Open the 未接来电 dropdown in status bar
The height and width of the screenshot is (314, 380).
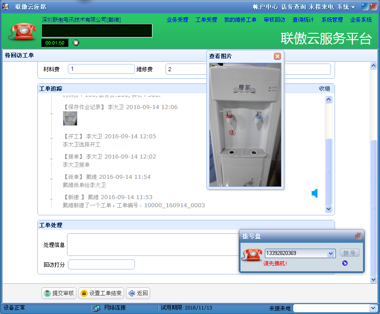pos(372,308)
